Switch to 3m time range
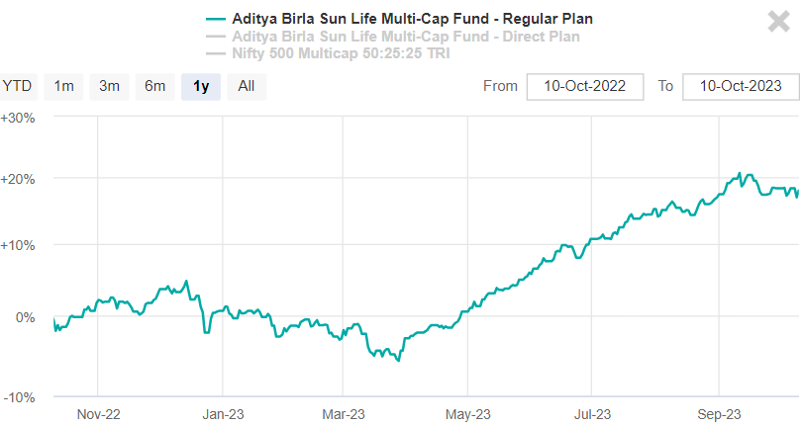The width and height of the screenshot is (802, 425). pyautogui.click(x=109, y=86)
